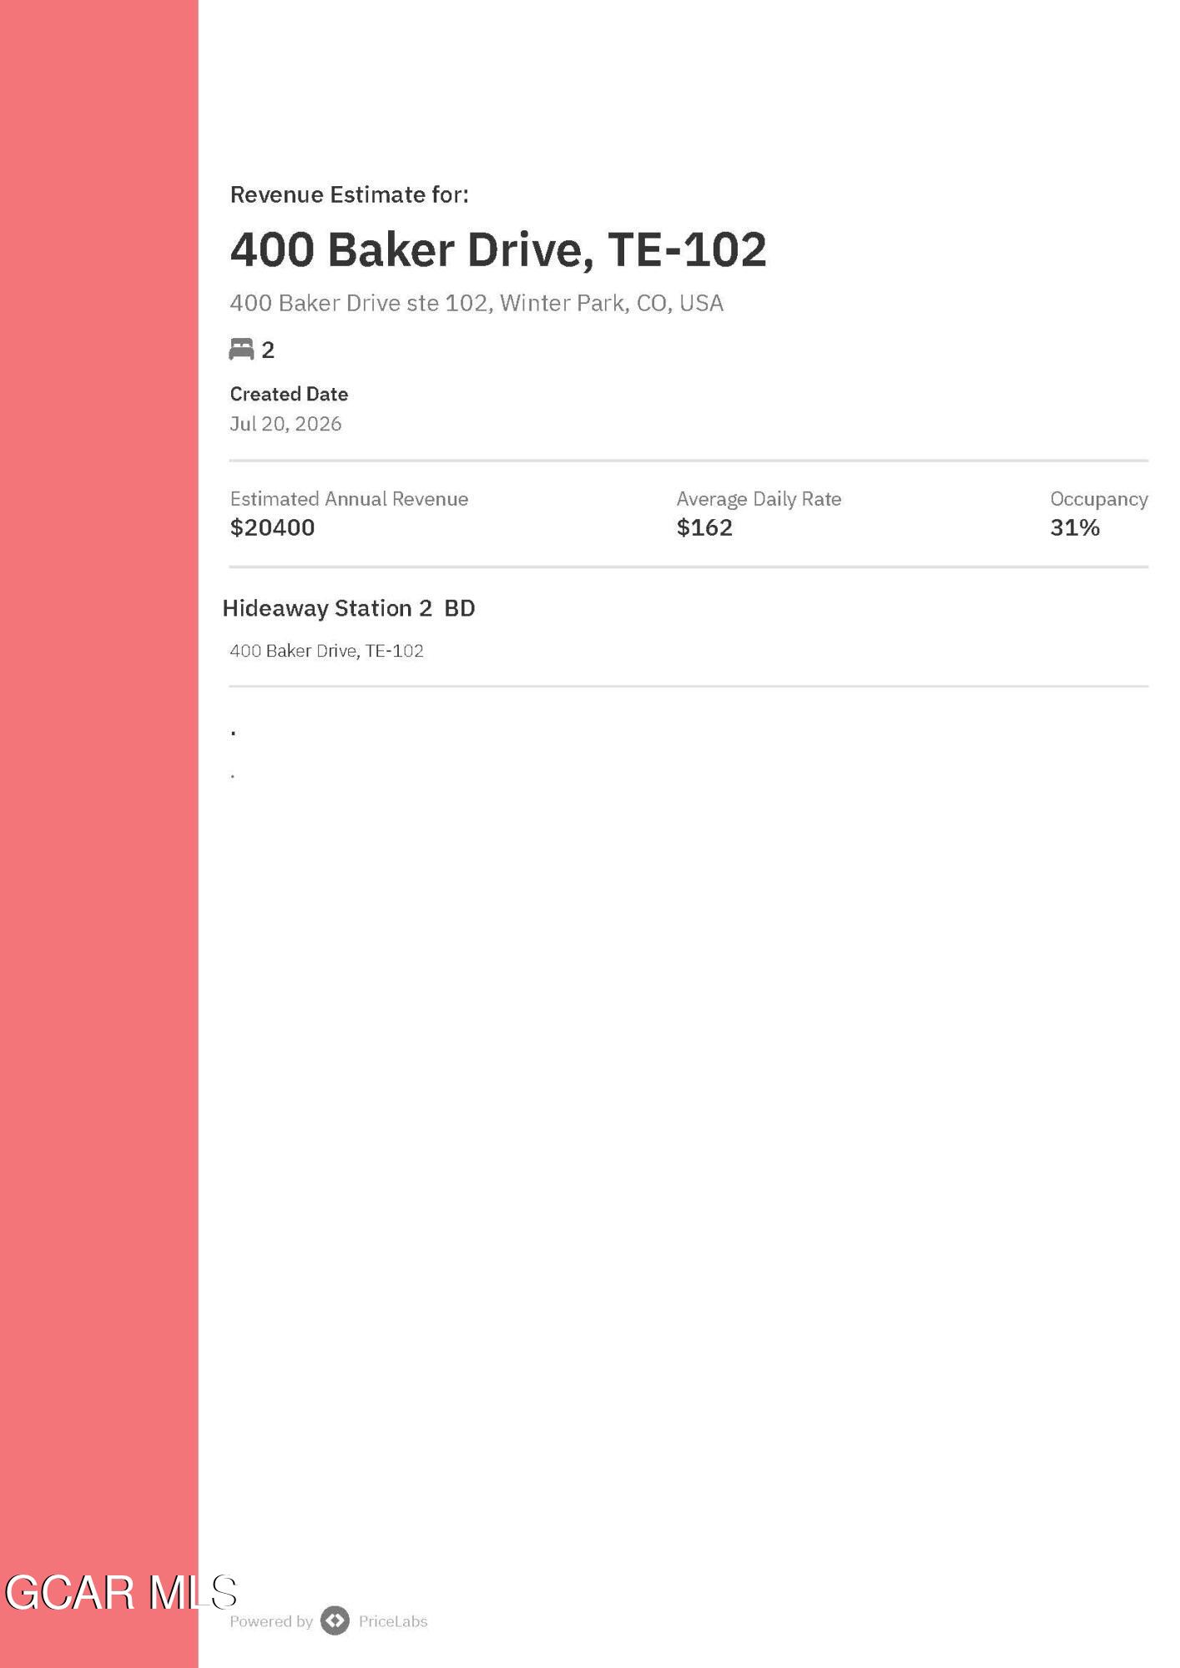Image resolution: width=1180 pixels, height=1668 pixels.
Task: Click the 'Powered by' text
Action: pos(271,1621)
